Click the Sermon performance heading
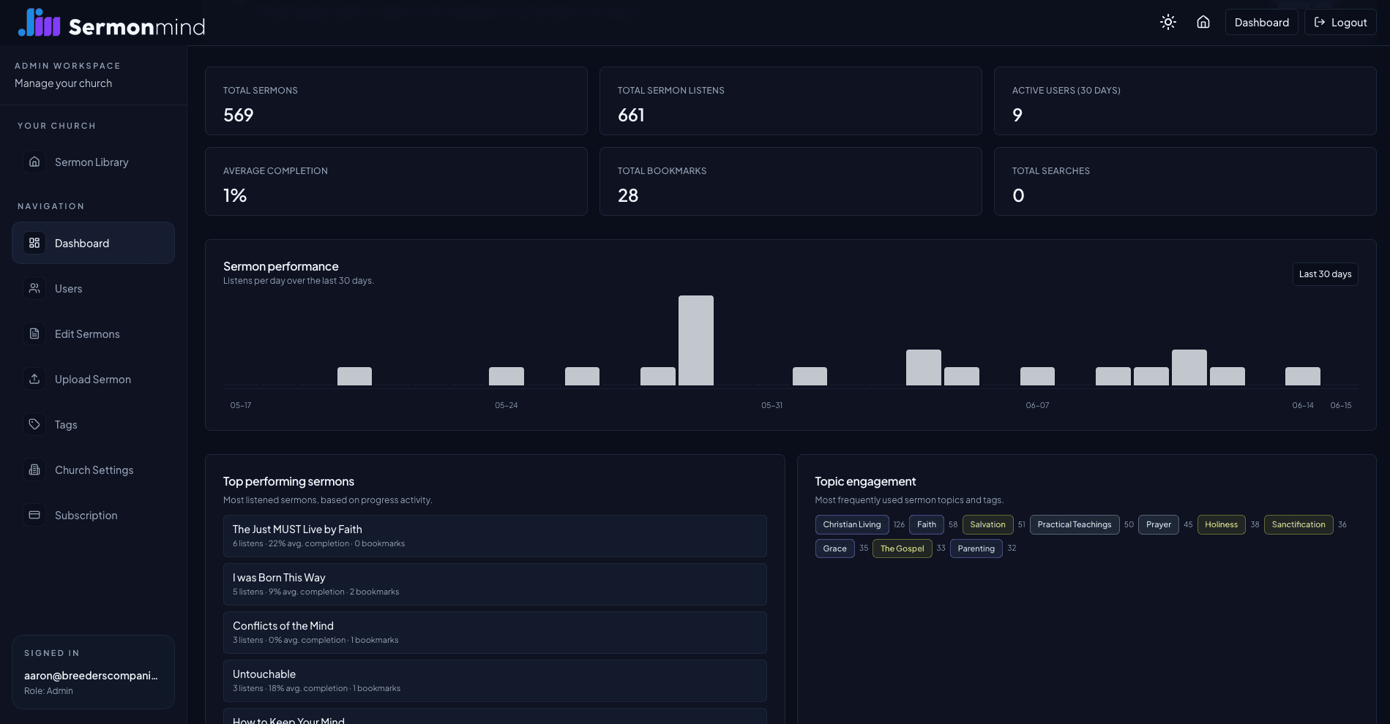Screen dimensions: 1390x724 tap(281, 266)
